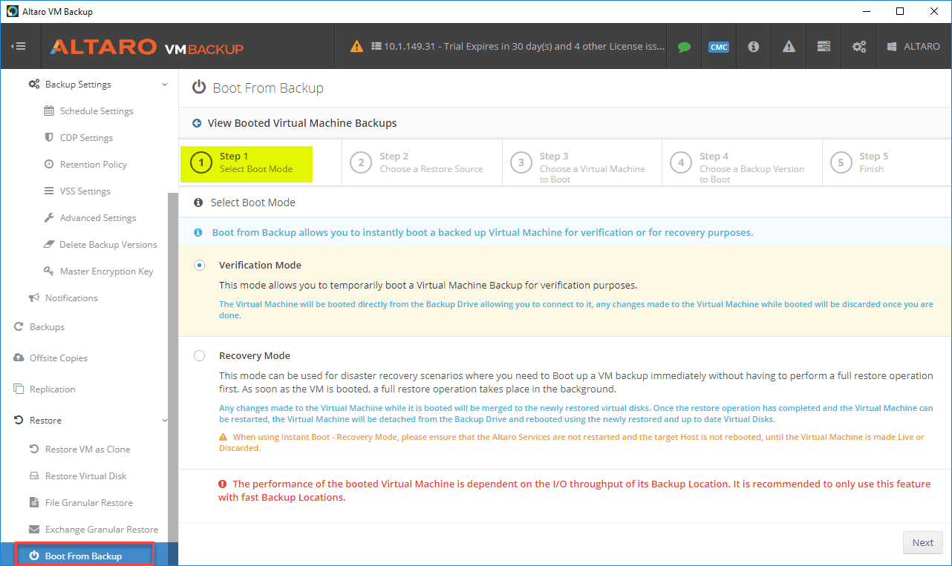The image size is (952, 566).
Task: Select the Verification Mode radio button
Action: 199,266
